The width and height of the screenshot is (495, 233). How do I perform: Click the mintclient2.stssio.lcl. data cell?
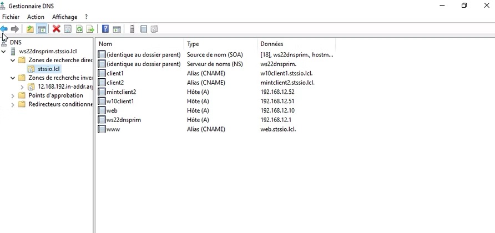pyautogui.click(x=287, y=83)
